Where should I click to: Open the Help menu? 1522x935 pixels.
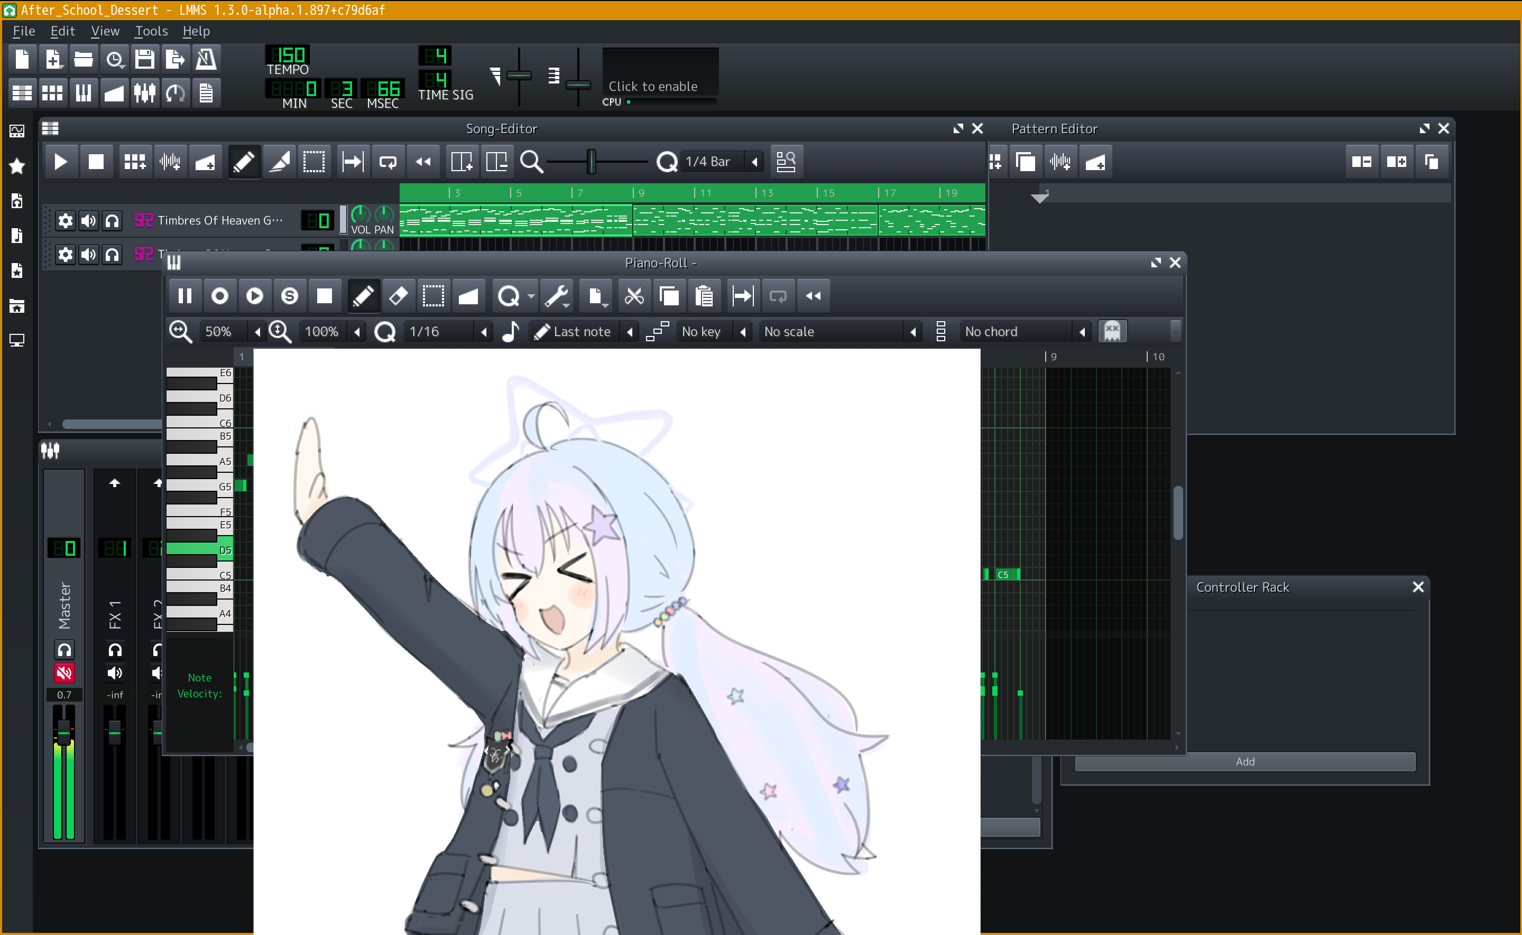196,31
